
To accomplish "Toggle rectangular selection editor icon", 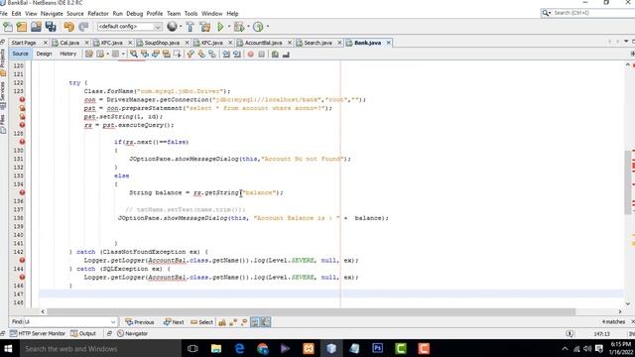I will pyautogui.click(x=177, y=54).
